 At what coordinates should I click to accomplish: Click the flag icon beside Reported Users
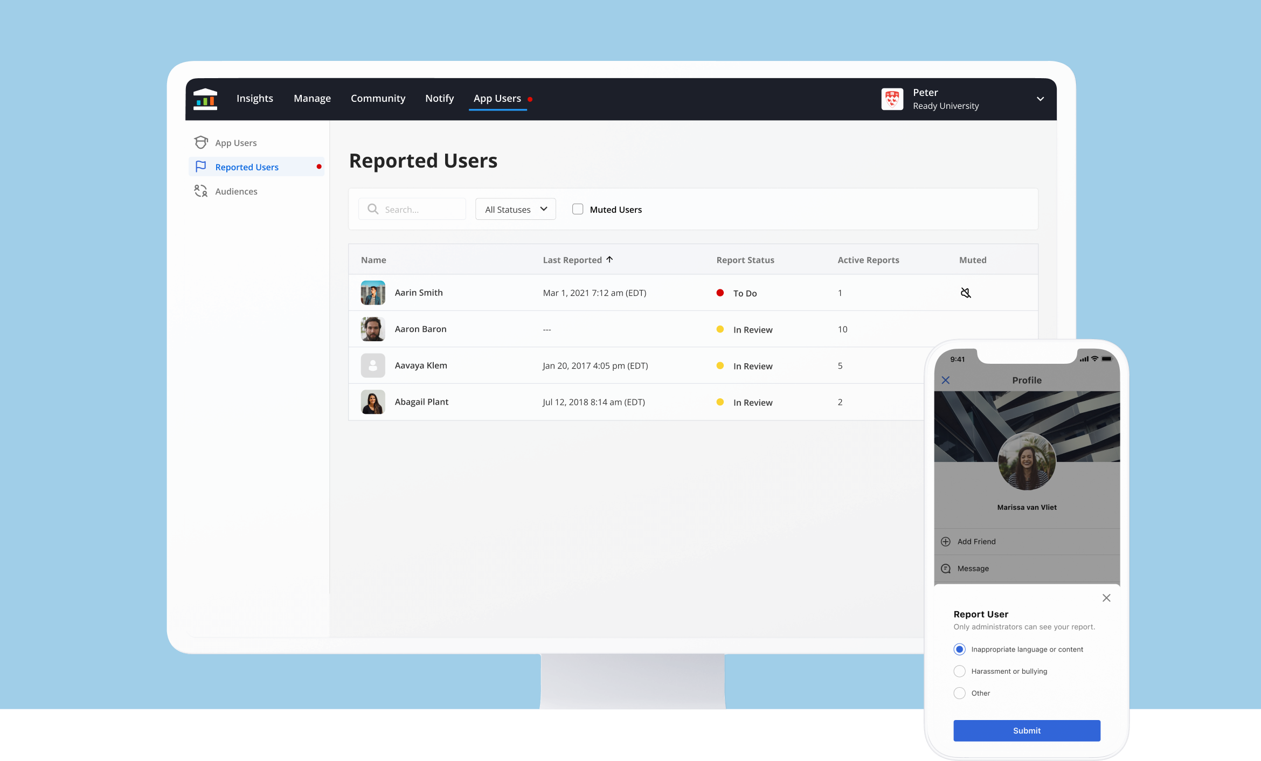pos(201,167)
